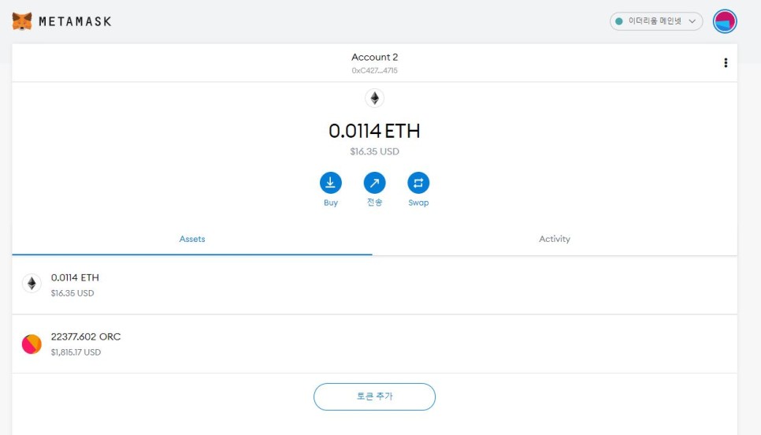Switch to the Activity tab
The height and width of the screenshot is (435, 761).
pyautogui.click(x=555, y=239)
